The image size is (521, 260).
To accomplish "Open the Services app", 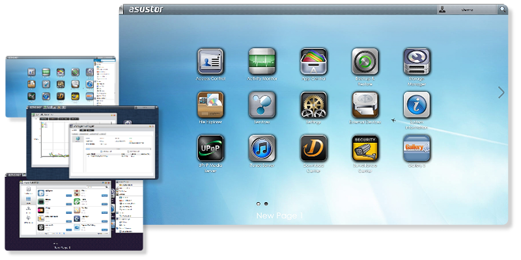I will pos(262,105).
